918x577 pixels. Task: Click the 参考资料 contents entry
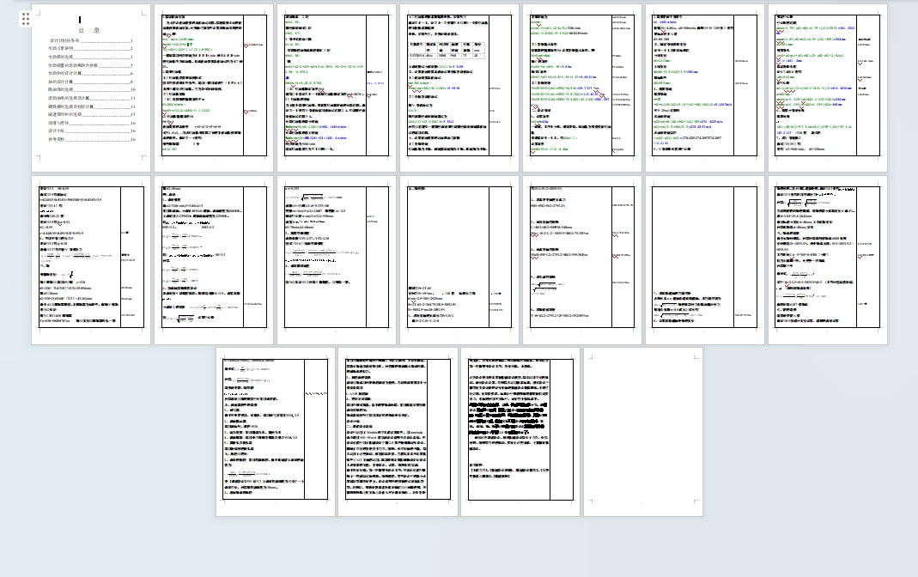pos(91,139)
